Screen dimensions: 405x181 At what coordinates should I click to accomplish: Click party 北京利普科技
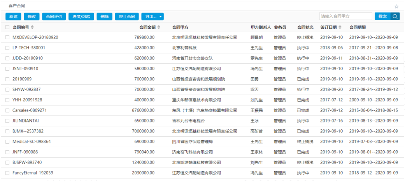click(184, 48)
